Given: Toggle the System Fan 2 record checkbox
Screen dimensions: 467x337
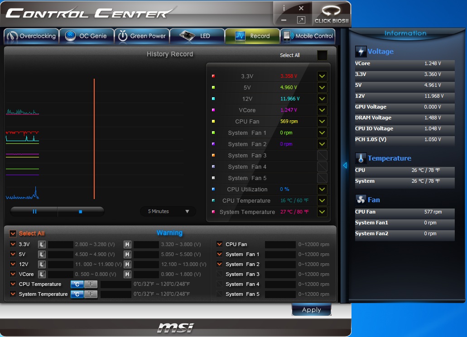Looking at the screenshot, I should point(322,144).
